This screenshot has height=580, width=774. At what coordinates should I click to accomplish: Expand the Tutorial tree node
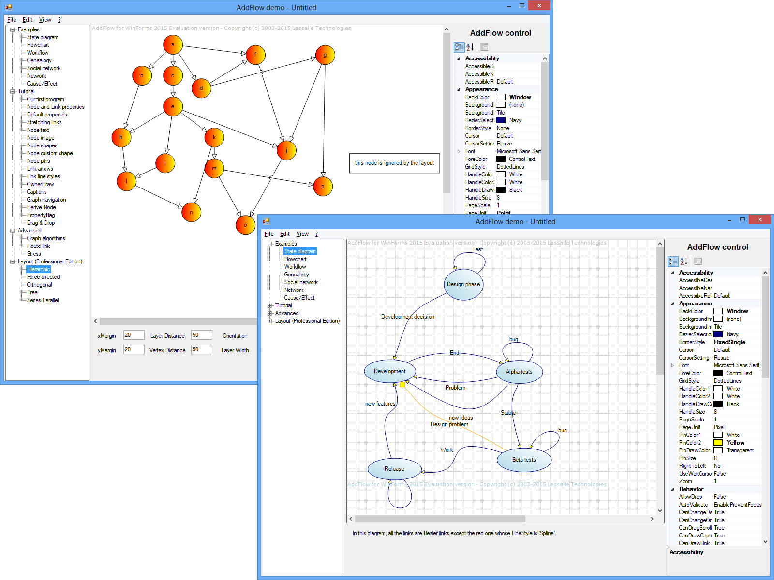[270, 305]
